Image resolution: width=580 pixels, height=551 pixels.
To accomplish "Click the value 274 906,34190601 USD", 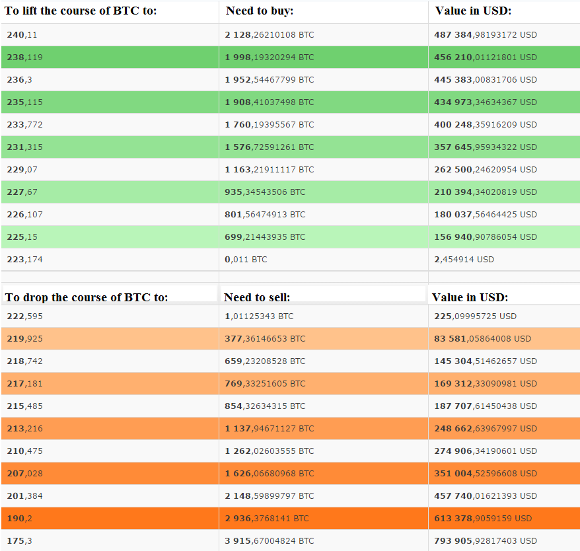I will click(x=486, y=451).
